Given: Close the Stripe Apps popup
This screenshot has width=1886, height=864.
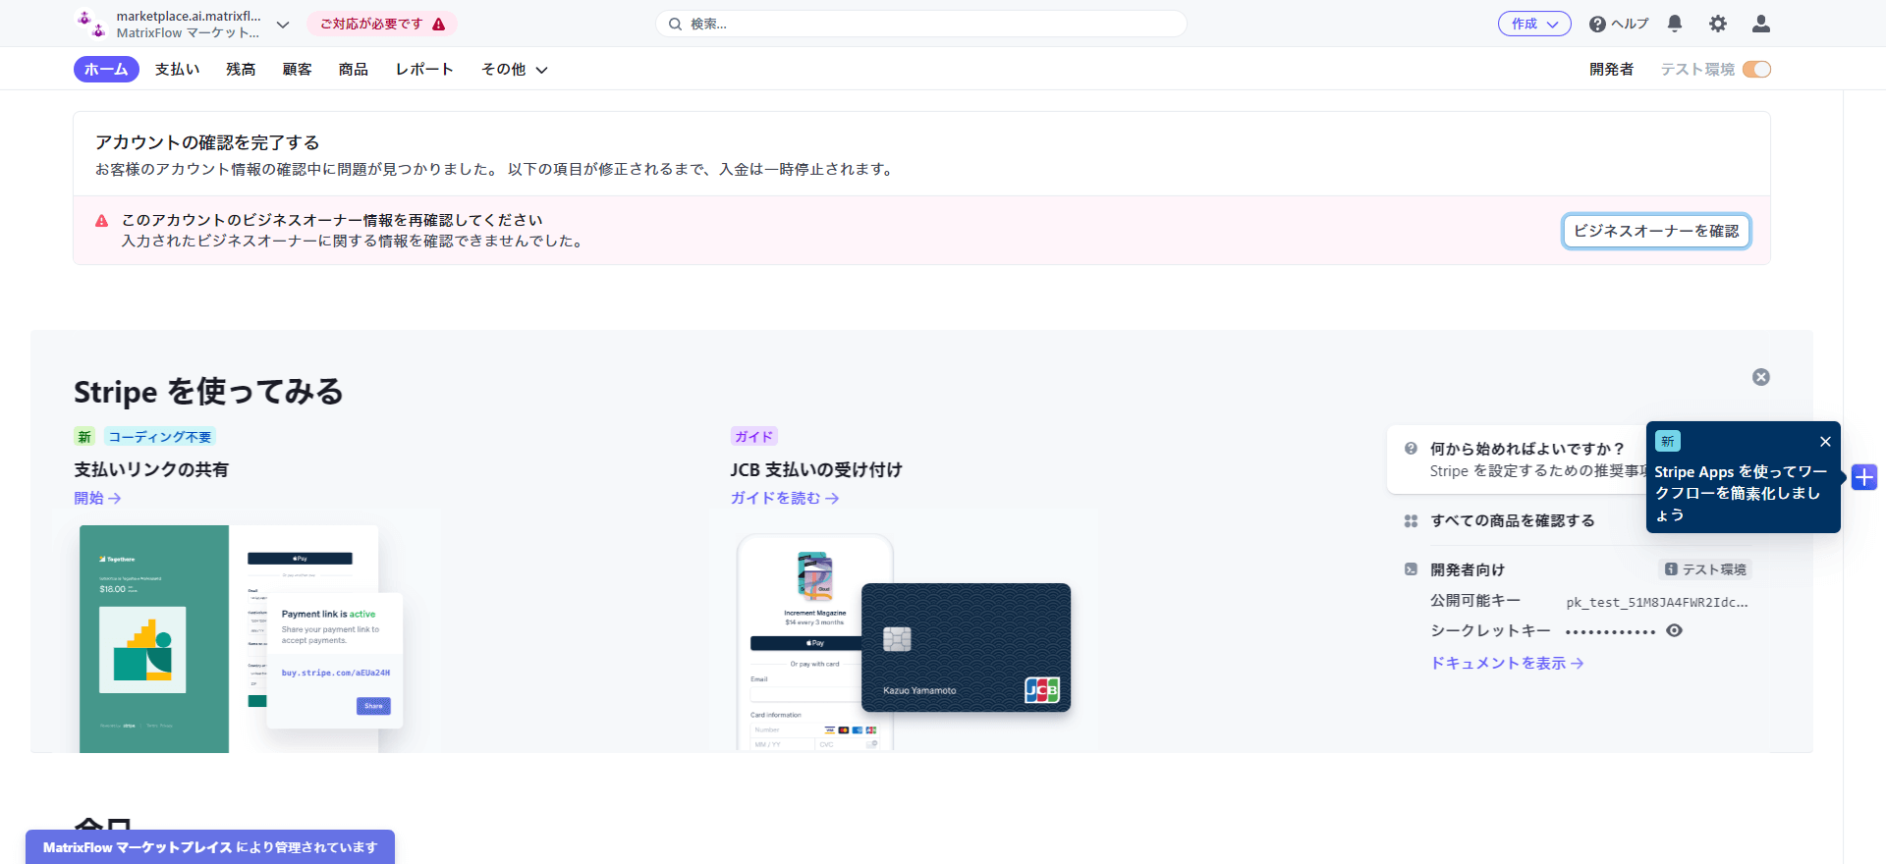Looking at the screenshot, I should [x=1825, y=442].
